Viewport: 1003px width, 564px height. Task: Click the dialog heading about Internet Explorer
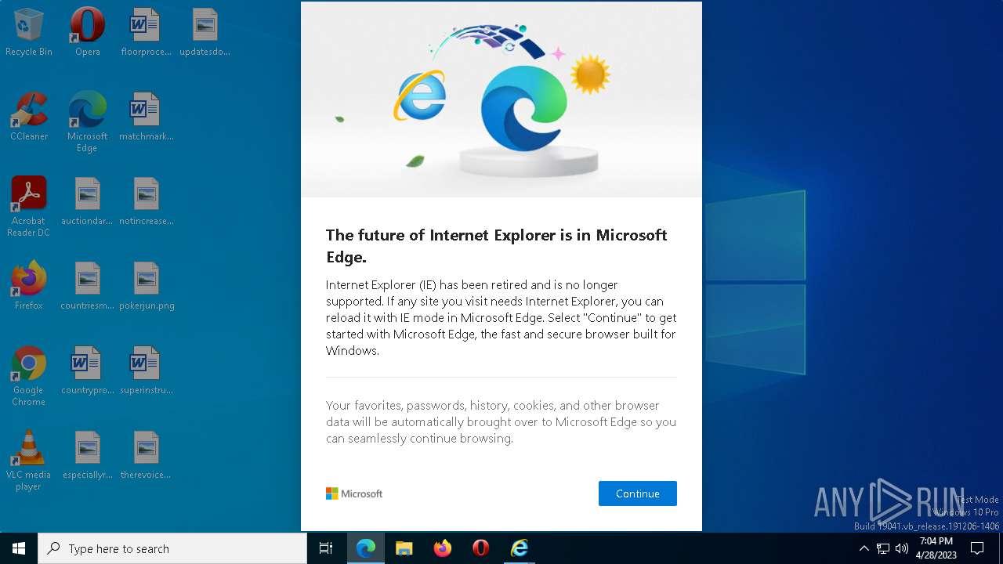(x=497, y=246)
